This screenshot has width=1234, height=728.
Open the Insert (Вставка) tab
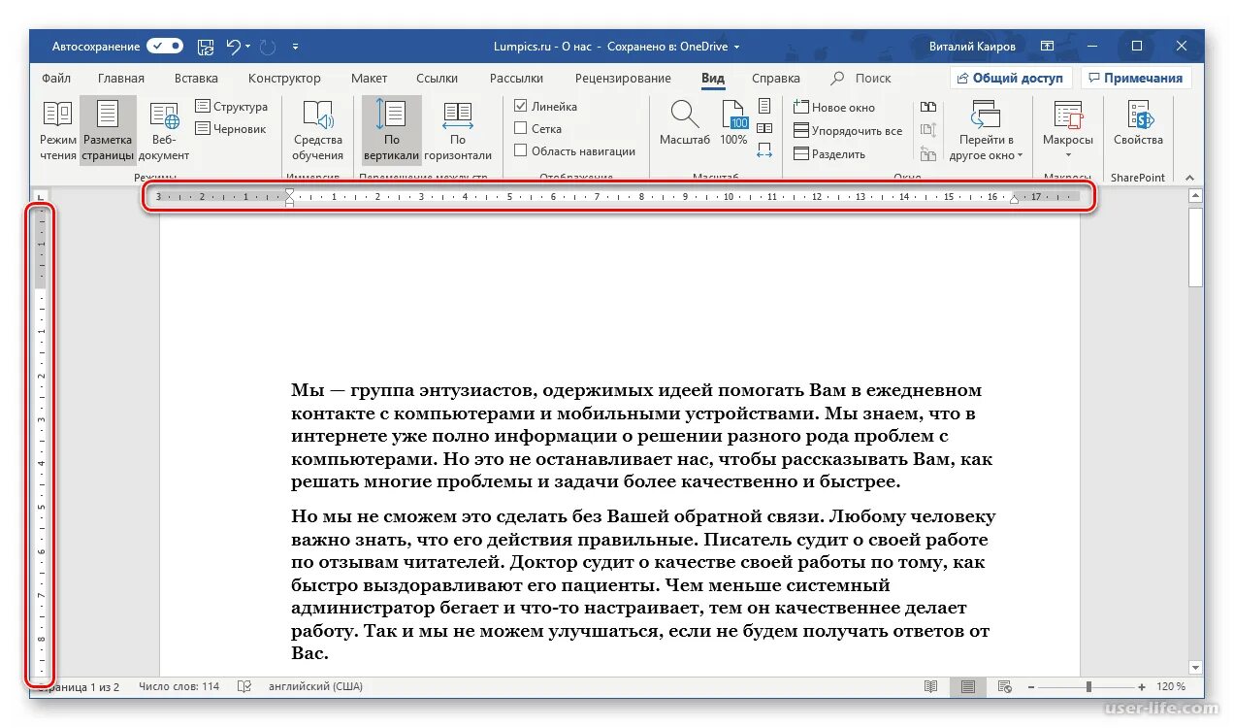pos(196,79)
